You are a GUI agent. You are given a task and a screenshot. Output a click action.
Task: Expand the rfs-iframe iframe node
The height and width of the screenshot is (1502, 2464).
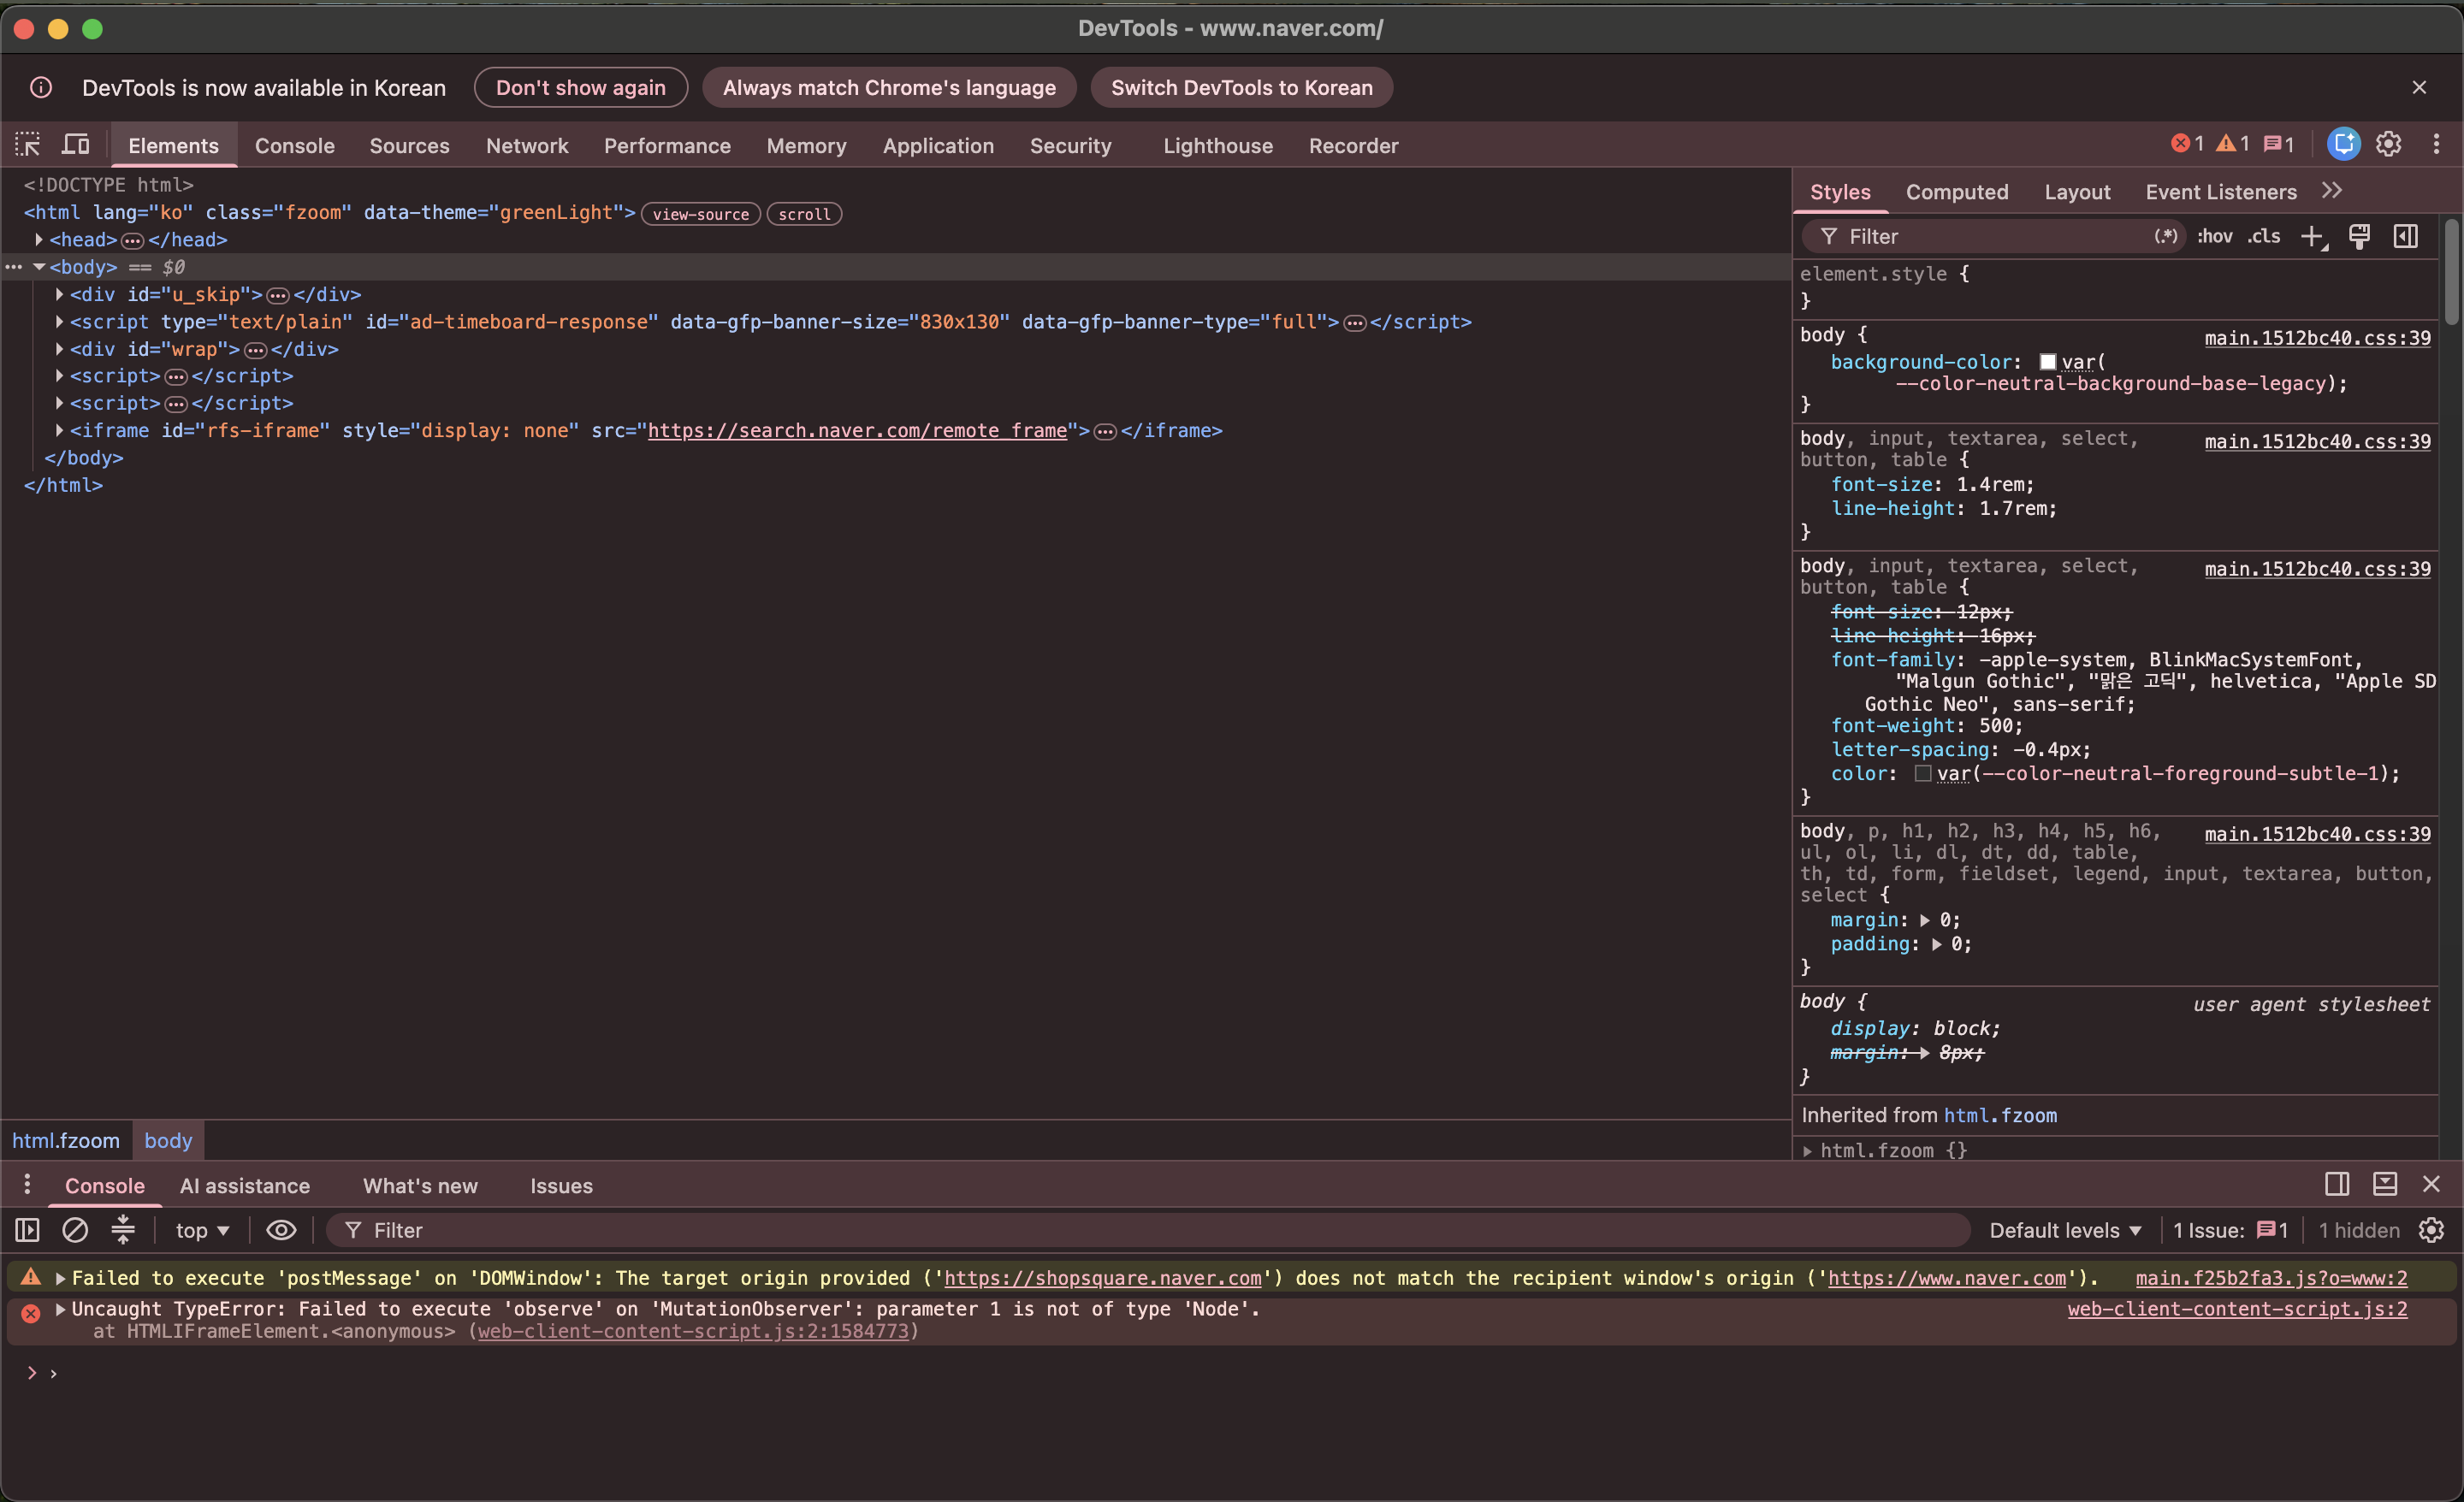coord(59,430)
